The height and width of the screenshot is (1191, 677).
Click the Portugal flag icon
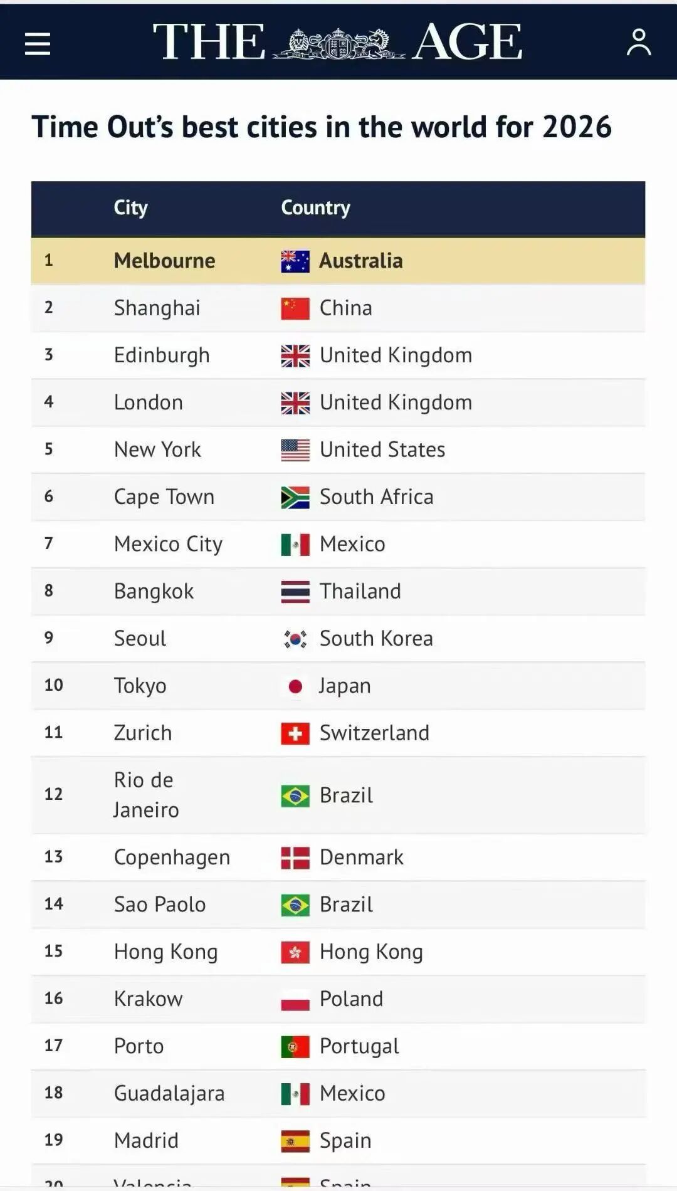click(x=295, y=1046)
